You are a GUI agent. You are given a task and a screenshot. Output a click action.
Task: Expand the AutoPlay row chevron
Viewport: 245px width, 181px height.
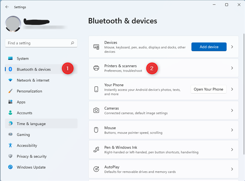point(232,169)
